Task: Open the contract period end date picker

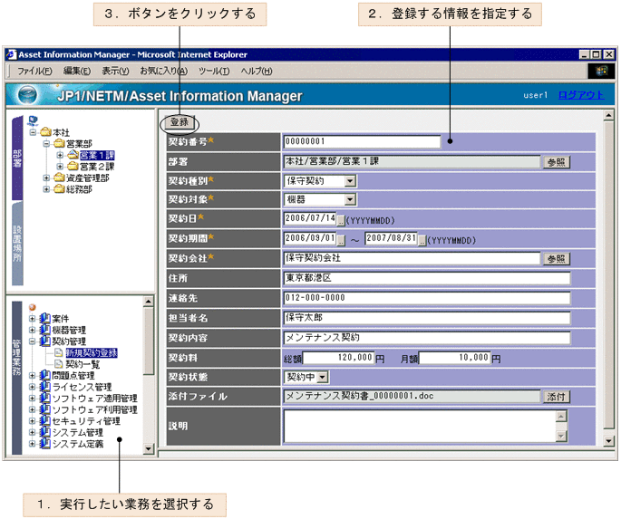Action: 422,238
